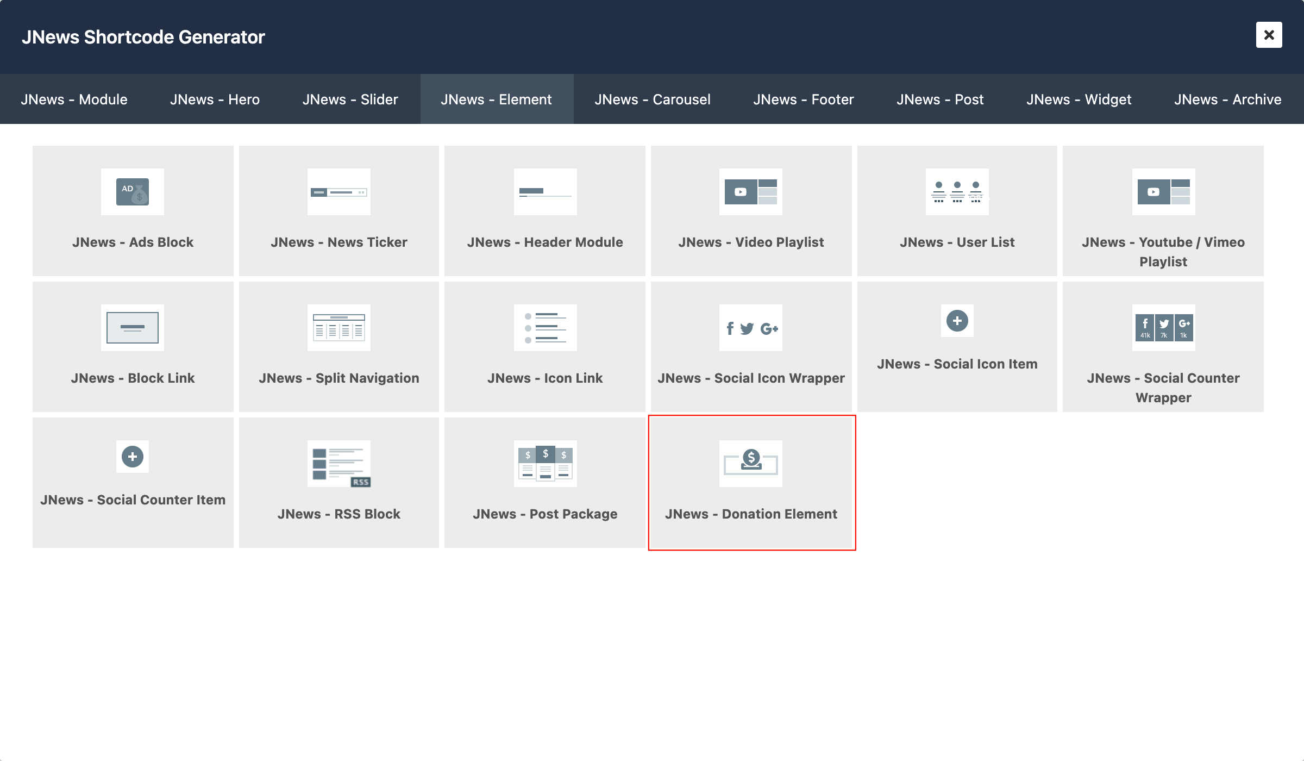Add the Social Icon Item plus icon

(x=957, y=321)
